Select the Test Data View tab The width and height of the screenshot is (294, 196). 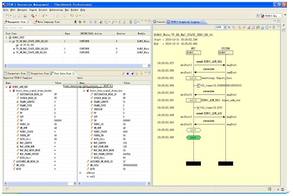point(62,74)
